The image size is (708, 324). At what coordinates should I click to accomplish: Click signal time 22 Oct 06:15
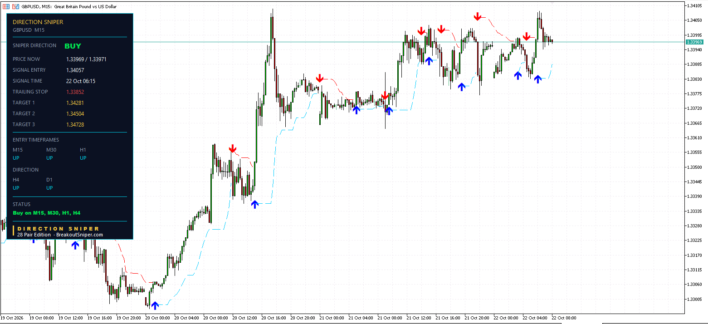click(81, 81)
